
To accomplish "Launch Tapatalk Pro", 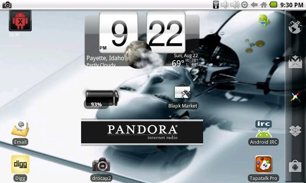I will [264, 169].
